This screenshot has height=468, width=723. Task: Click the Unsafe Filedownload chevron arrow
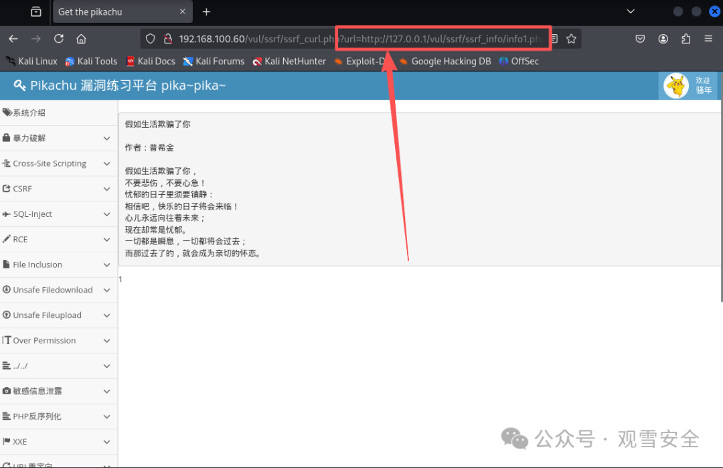point(107,290)
